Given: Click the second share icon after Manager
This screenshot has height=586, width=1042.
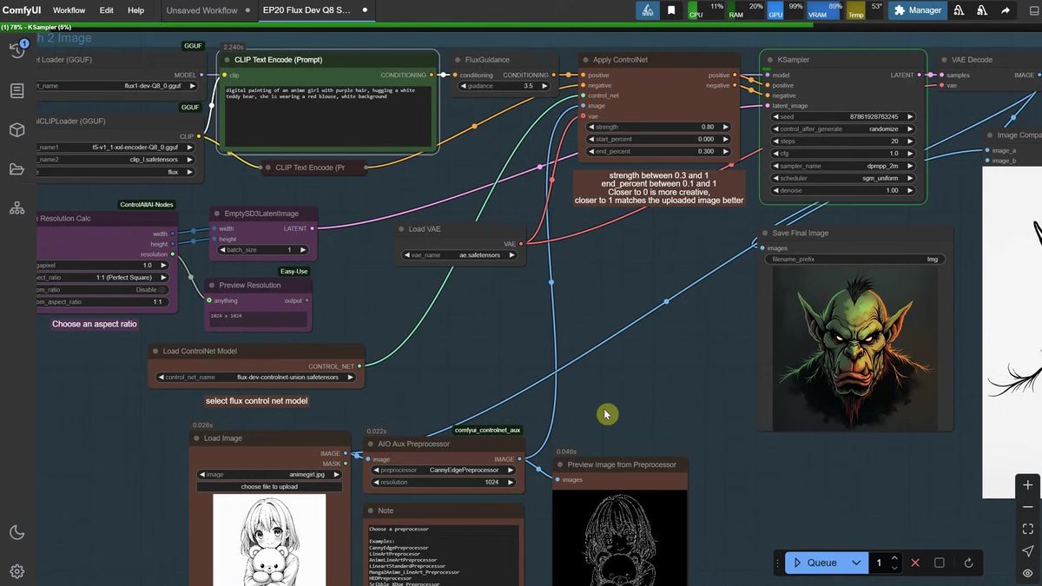Looking at the screenshot, I should [982, 10].
